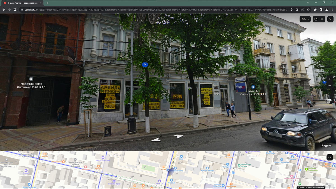
Task: Click the house number 78 badge
Action: (324, 82)
